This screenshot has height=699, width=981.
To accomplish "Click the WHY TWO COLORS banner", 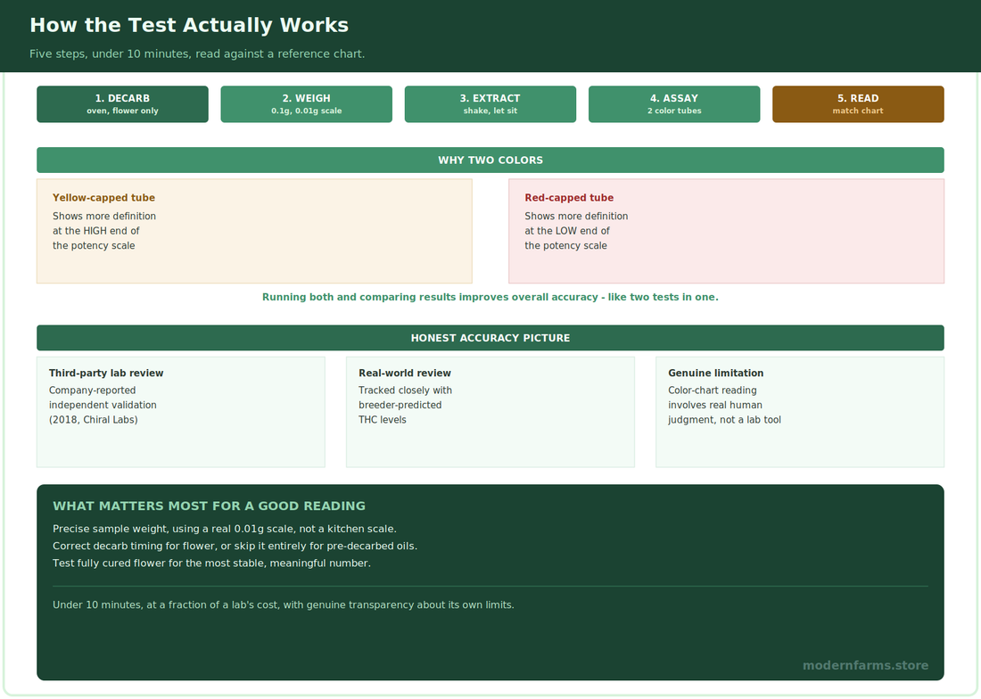I will point(490,160).
